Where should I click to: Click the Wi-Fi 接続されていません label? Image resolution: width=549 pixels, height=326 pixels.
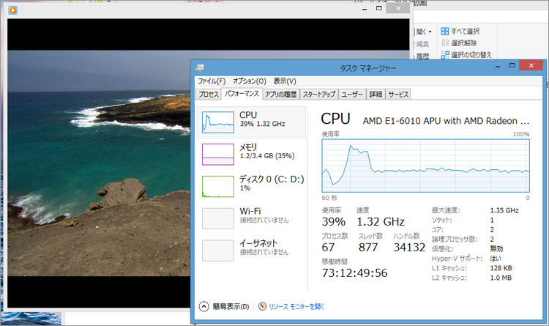click(264, 215)
